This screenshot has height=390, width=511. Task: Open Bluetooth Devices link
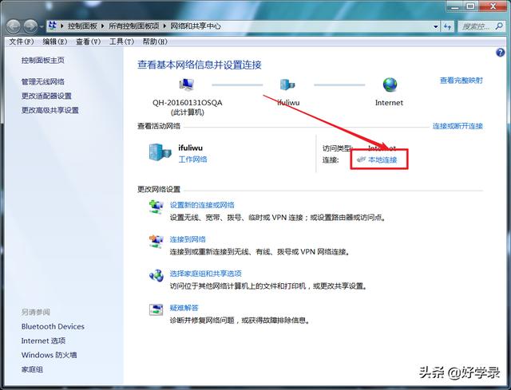point(53,326)
